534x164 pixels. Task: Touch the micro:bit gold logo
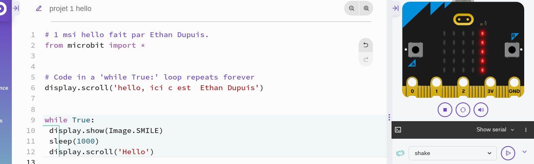[x=463, y=19]
